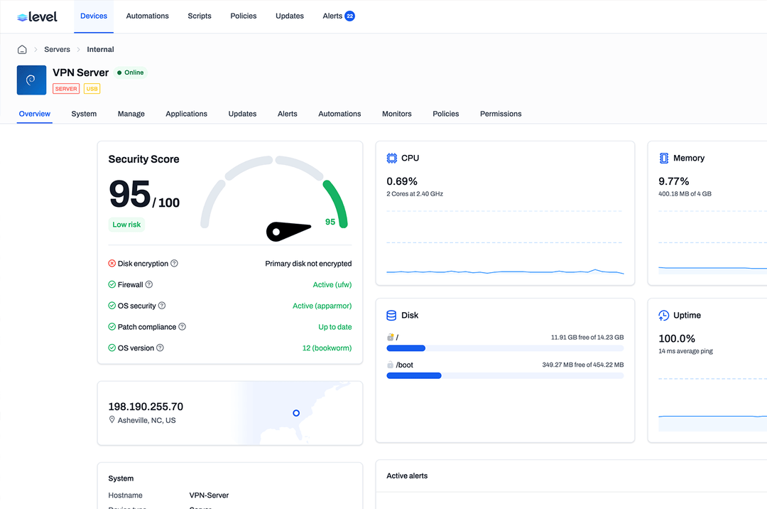Select Automations in the top navigation

click(x=147, y=16)
